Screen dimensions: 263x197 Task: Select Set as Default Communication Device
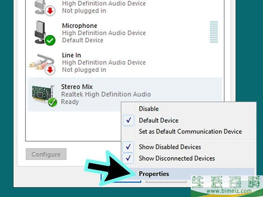190,132
